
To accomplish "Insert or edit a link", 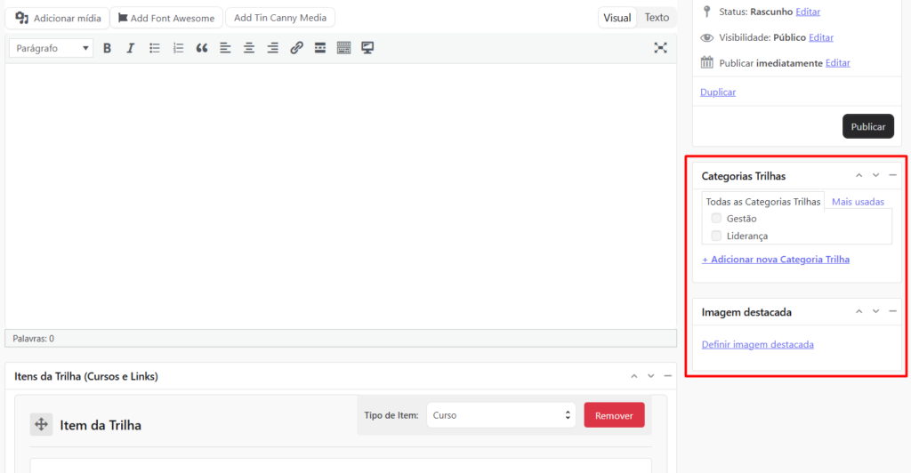I will (296, 48).
